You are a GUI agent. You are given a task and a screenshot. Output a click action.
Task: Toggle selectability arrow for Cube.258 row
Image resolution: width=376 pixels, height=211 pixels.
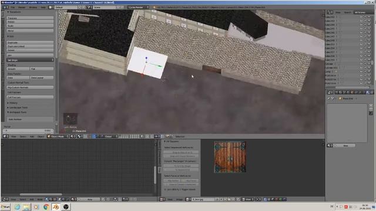[x=365, y=56]
